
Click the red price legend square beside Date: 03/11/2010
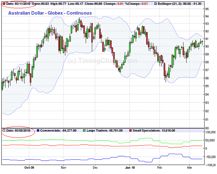[x=4, y=4]
